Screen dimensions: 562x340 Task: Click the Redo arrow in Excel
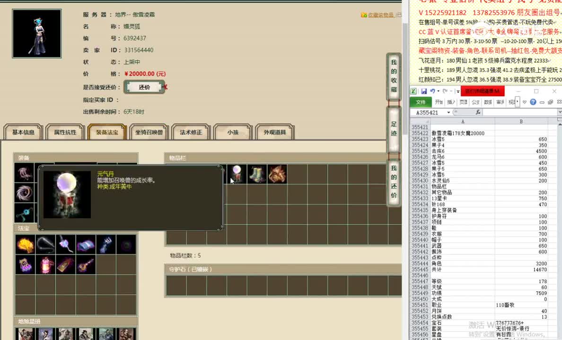[x=445, y=91]
